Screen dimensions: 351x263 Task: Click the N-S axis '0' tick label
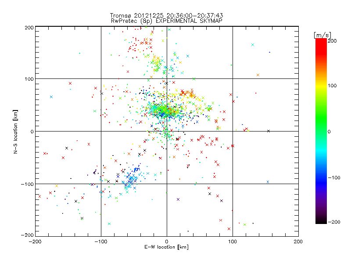point(32,131)
